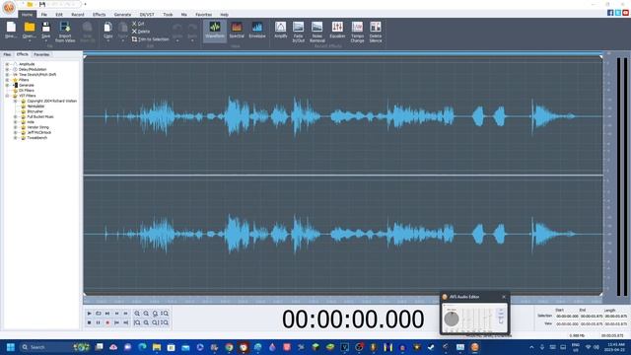Viewport: 631px width, 355px height.
Task: Choose Import from Video
Action: [65, 32]
